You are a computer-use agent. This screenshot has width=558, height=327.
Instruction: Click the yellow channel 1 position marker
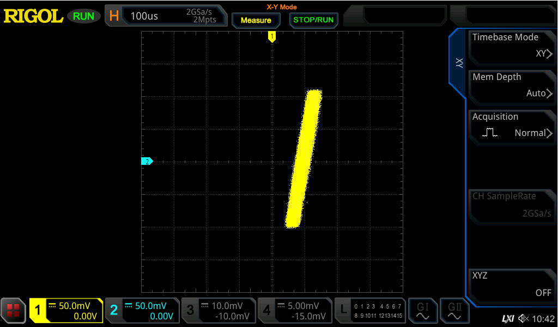pyautogui.click(x=272, y=36)
